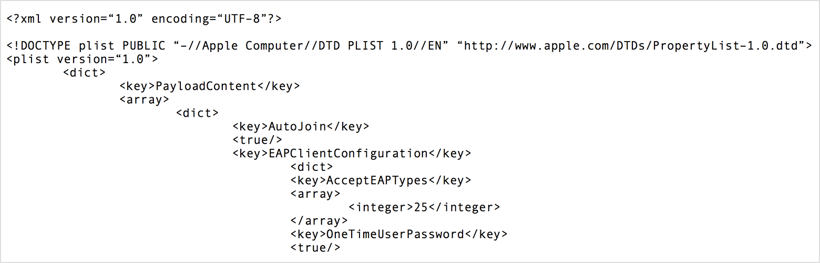820x263 pixels.
Task: Select the array tag below AcceptEAPTypes
Action: click(x=315, y=194)
